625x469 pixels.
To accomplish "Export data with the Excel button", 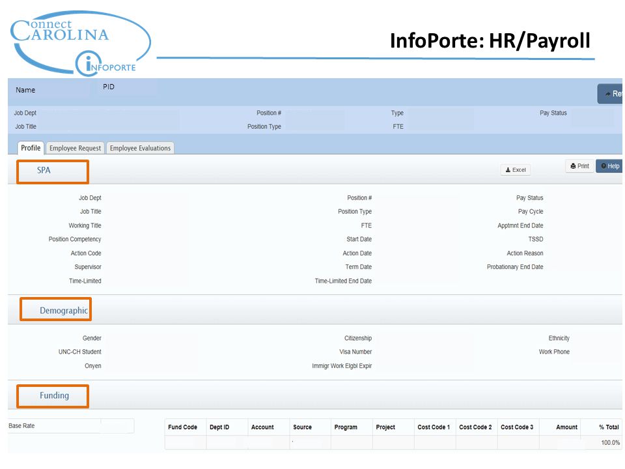I will 516,170.
